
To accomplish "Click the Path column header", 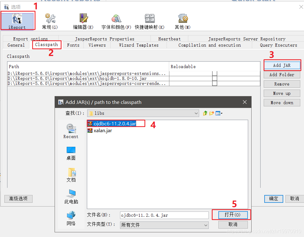I will (88, 67).
